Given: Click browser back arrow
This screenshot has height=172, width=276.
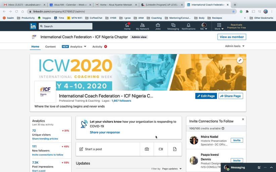Looking at the screenshot, I should pyautogui.click(x=4, y=11).
